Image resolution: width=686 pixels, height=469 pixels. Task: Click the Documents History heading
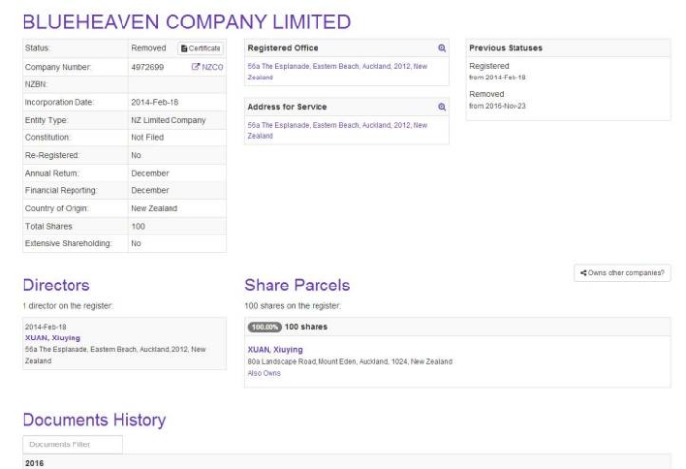click(94, 420)
